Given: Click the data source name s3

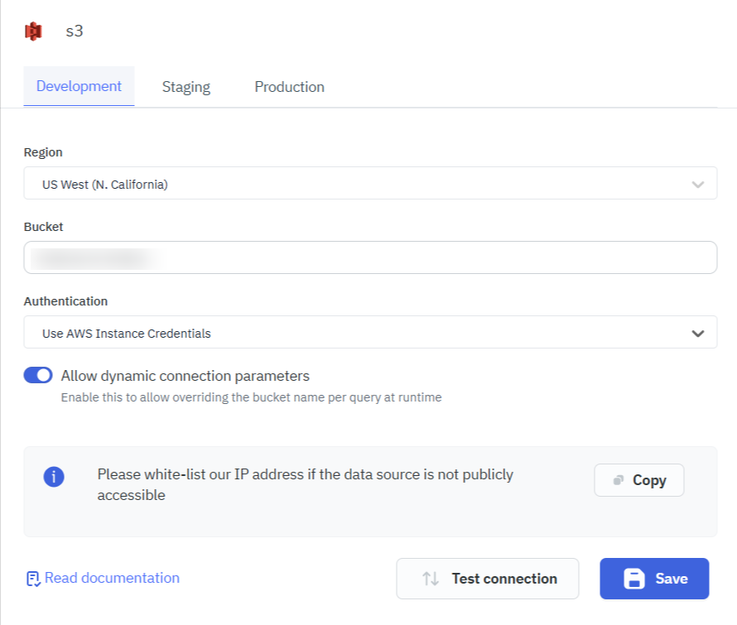Looking at the screenshot, I should coord(75,31).
